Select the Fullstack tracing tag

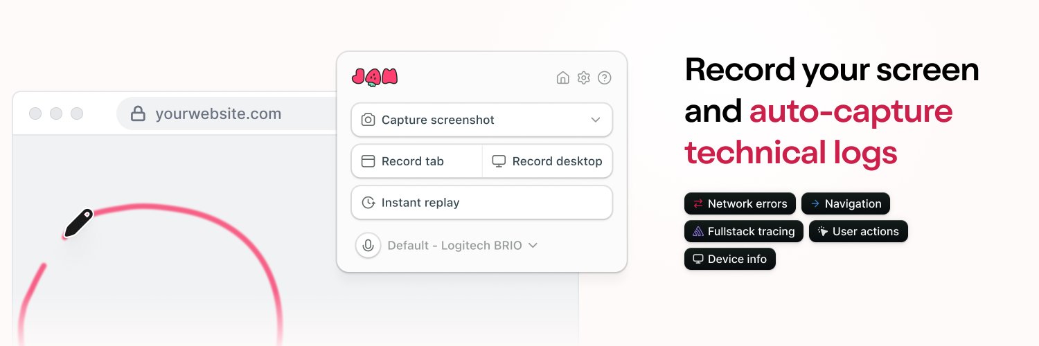(744, 231)
